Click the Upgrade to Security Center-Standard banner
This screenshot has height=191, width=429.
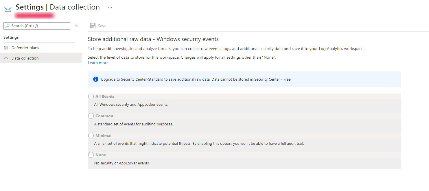(244, 79)
